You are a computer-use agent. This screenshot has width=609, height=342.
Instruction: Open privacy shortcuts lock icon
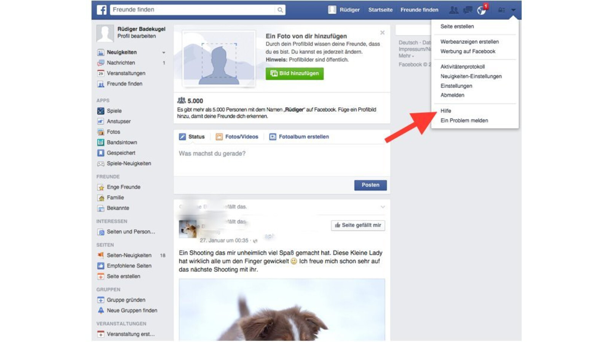click(x=502, y=10)
